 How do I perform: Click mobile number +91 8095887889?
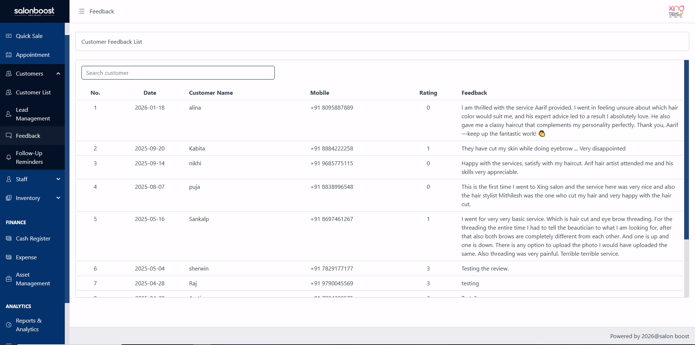click(x=332, y=107)
